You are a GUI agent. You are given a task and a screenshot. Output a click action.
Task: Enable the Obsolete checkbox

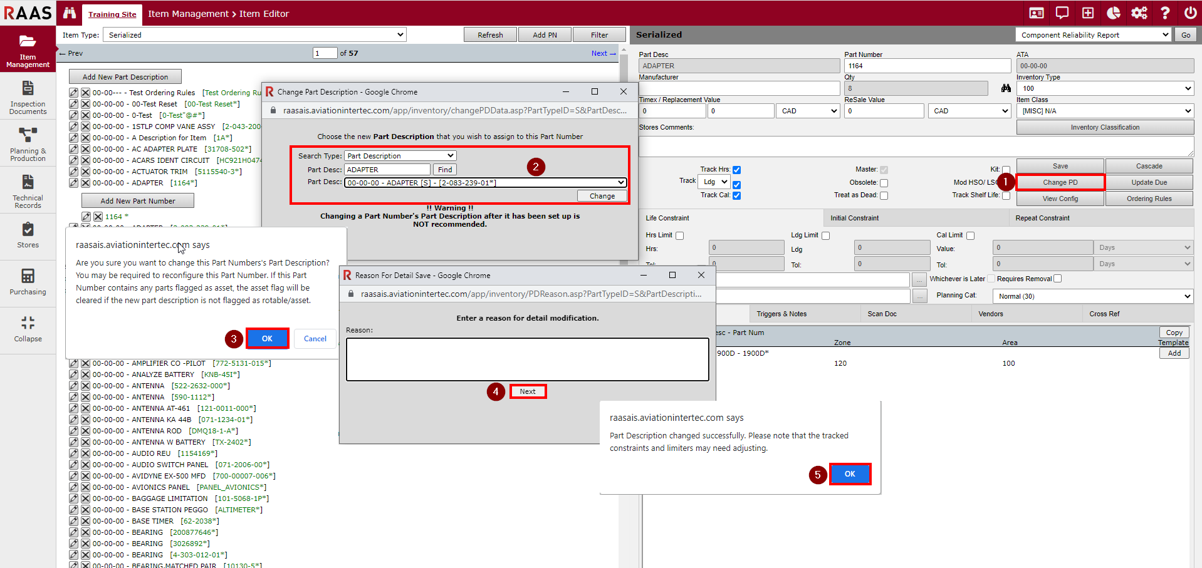point(884,183)
